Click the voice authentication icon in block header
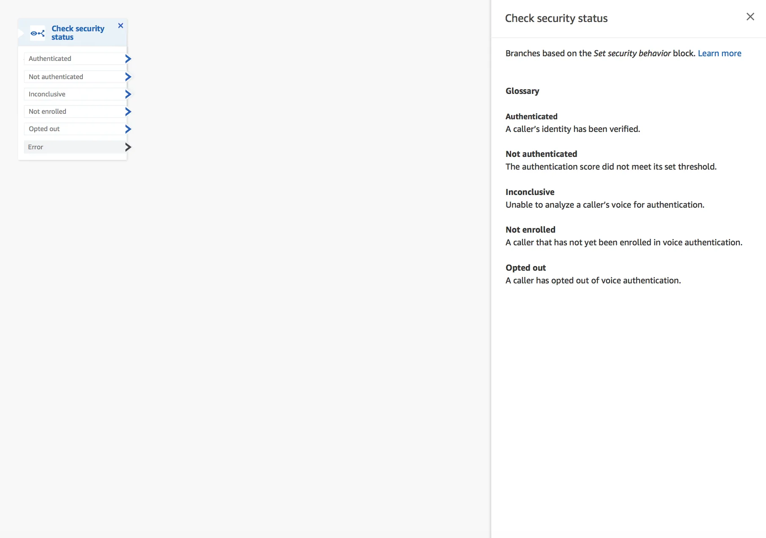Image resolution: width=766 pixels, height=538 pixels. coord(38,33)
